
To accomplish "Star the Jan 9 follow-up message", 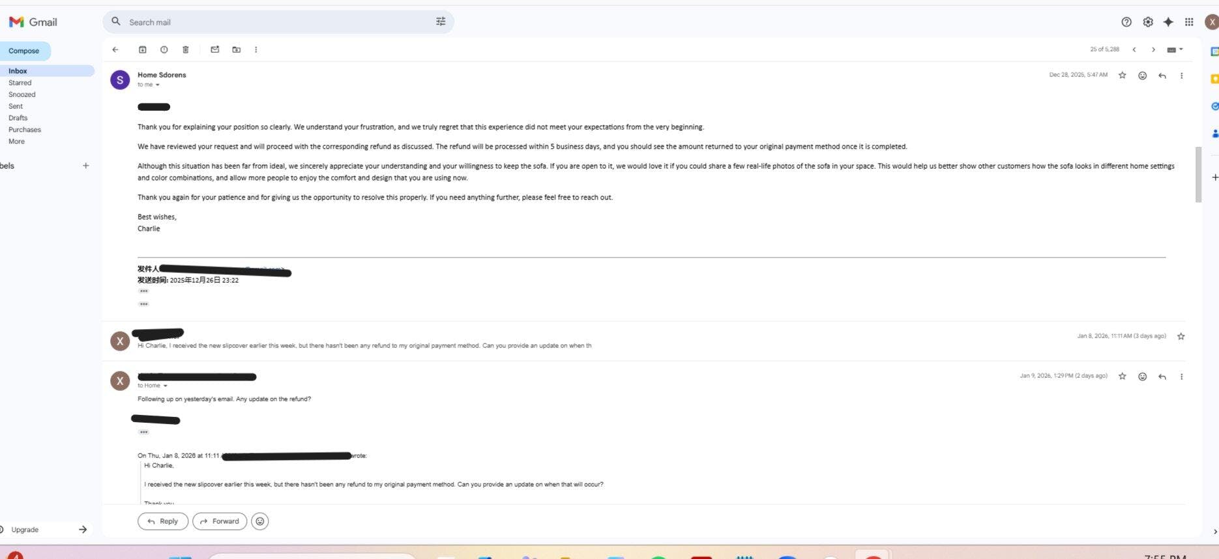I will click(1123, 377).
